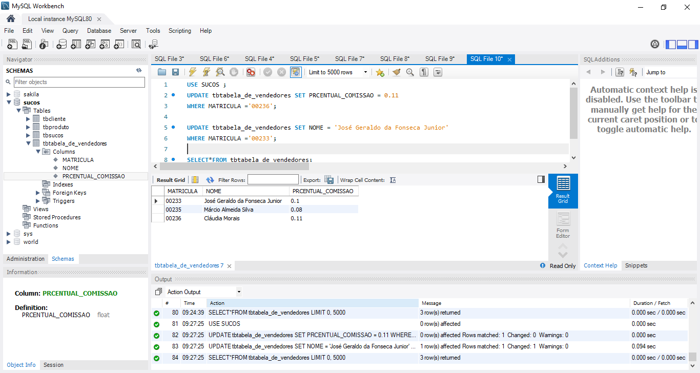Close the SQL File 10 tab

[509, 59]
